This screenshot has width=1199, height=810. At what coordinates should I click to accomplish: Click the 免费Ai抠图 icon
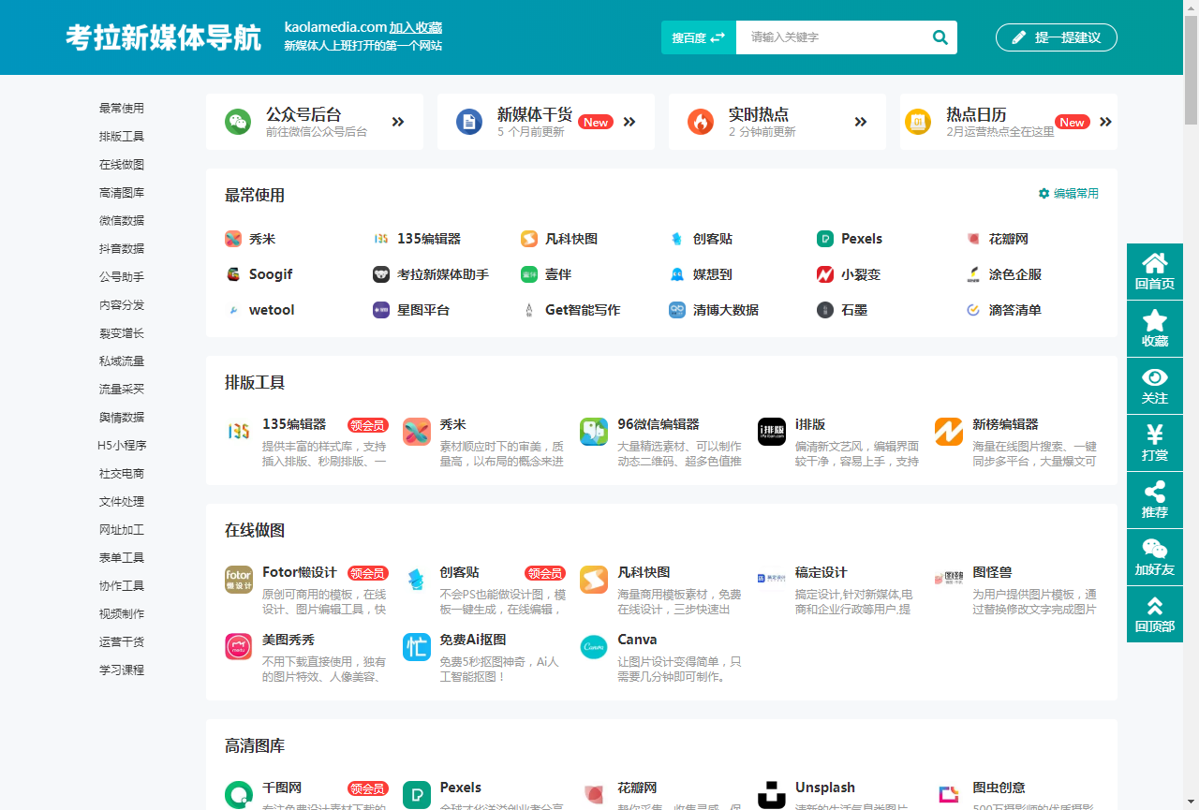point(417,647)
